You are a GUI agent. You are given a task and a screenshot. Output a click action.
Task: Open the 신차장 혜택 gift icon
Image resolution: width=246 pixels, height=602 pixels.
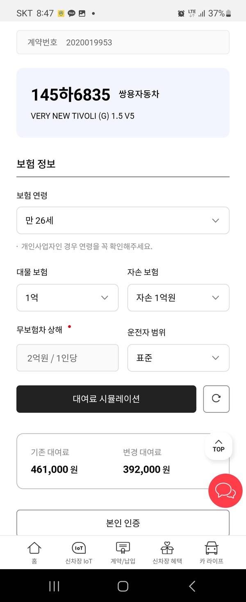pos(167,552)
